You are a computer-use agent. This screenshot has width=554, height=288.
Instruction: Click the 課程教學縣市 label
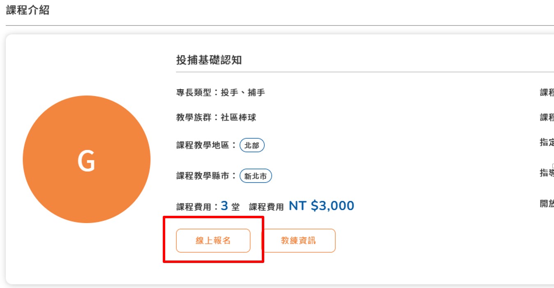203,176
